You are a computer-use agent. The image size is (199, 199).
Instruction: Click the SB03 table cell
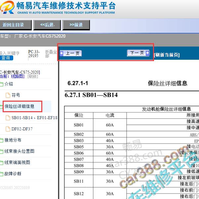(x=79, y=141)
